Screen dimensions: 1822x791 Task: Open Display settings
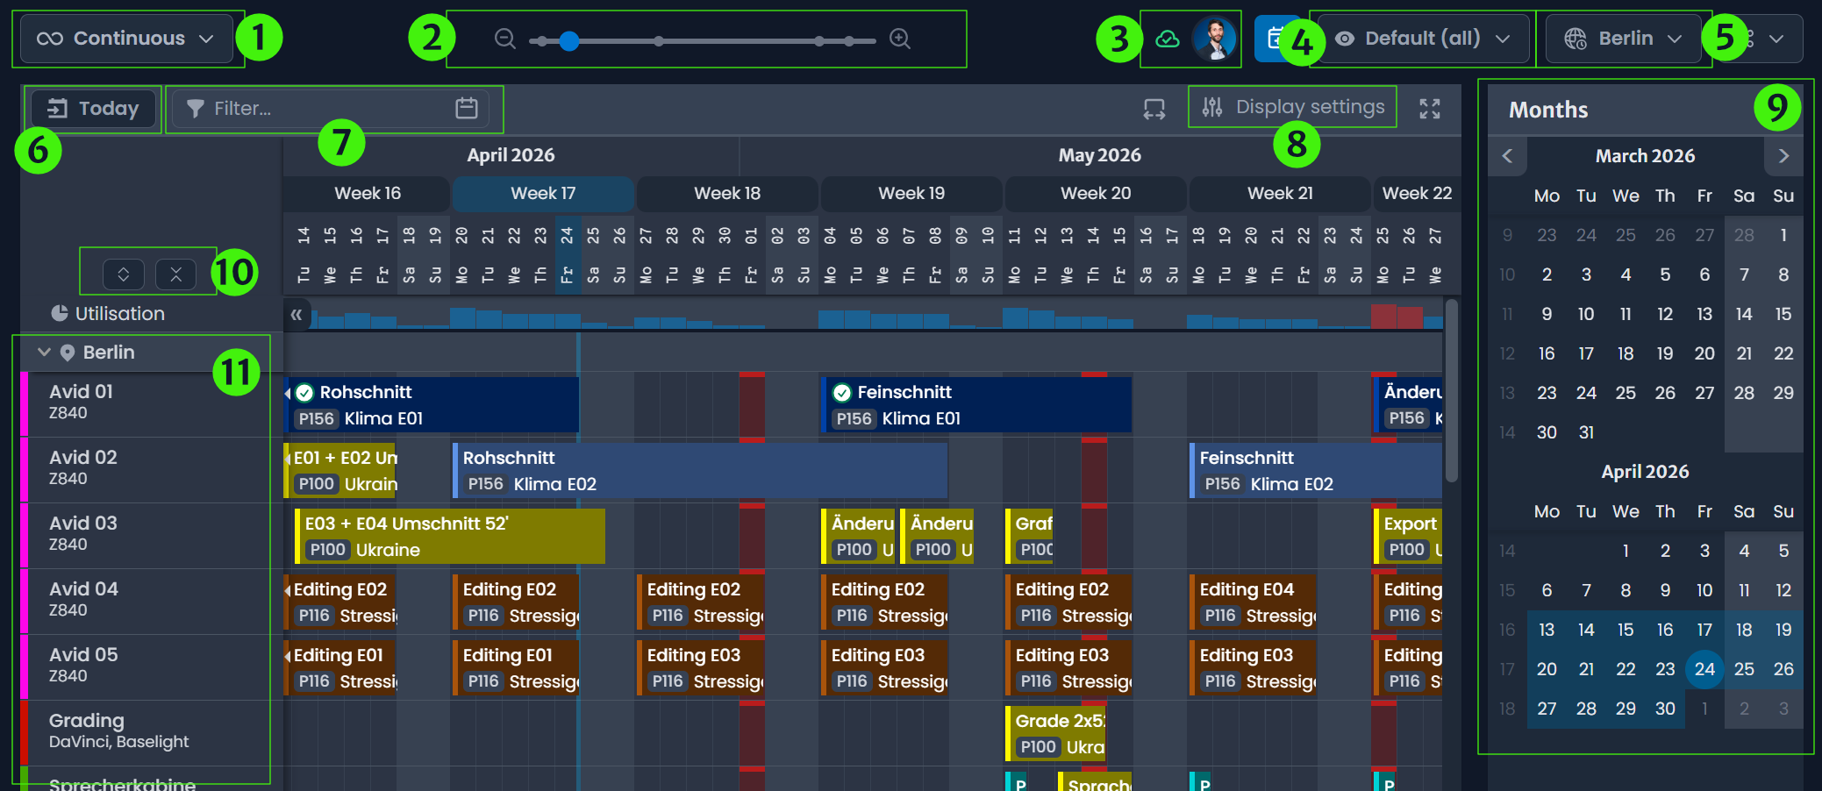pos(1291,106)
